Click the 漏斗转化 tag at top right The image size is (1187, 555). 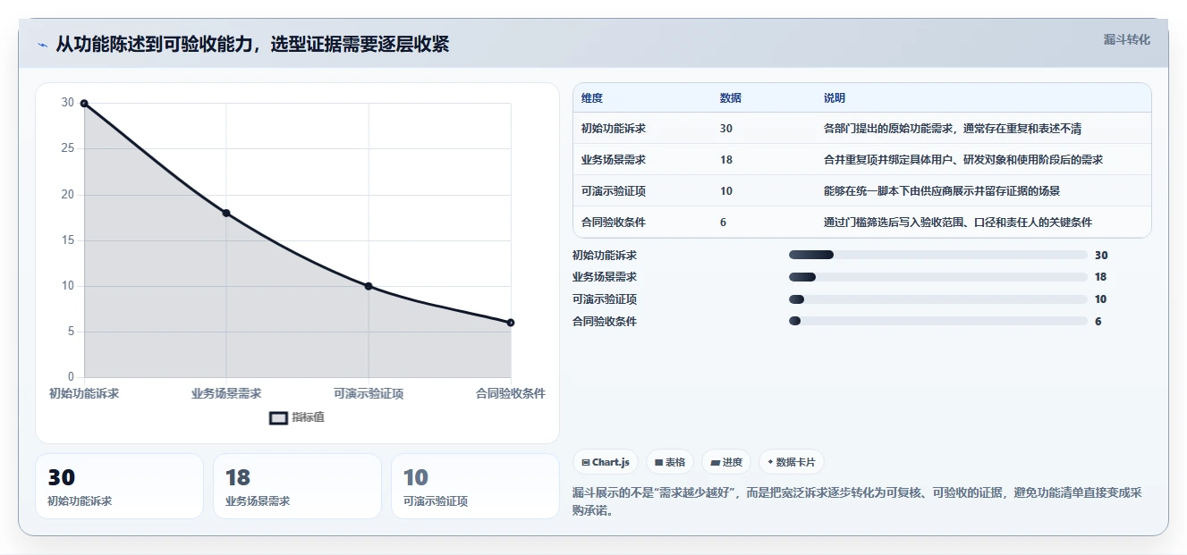pyautogui.click(x=1126, y=40)
